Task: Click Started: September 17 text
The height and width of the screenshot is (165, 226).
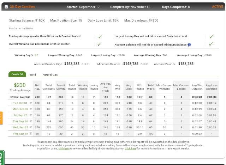Action: (x=83, y=7)
